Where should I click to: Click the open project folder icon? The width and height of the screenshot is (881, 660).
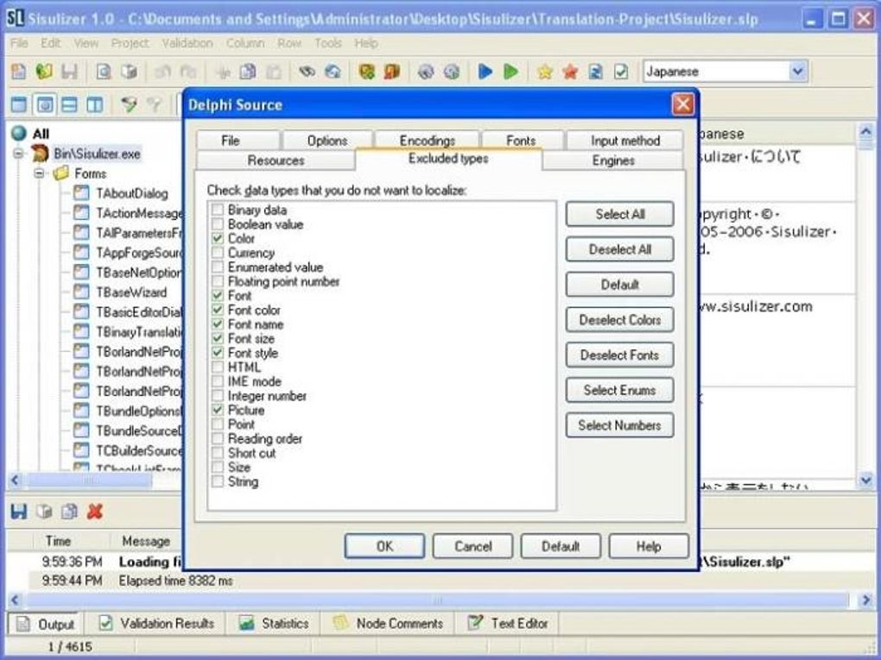(x=44, y=72)
